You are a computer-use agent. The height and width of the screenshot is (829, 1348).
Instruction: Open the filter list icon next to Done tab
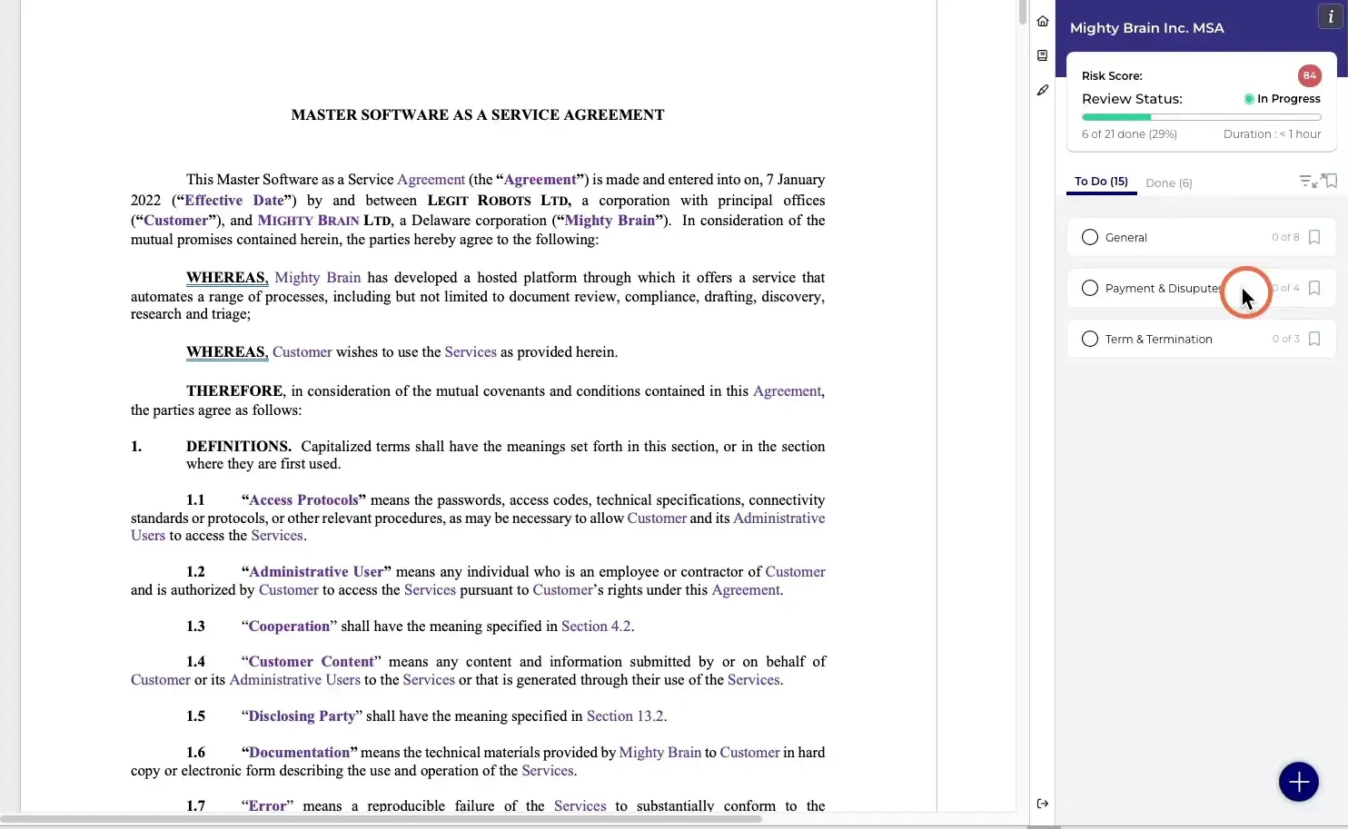[1305, 181]
